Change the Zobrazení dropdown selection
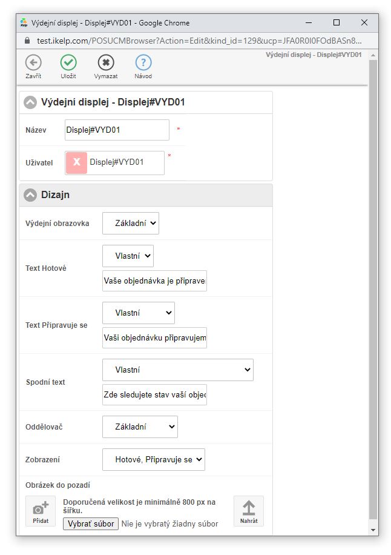Screen dimensions: 391x555 pos(154,459)
